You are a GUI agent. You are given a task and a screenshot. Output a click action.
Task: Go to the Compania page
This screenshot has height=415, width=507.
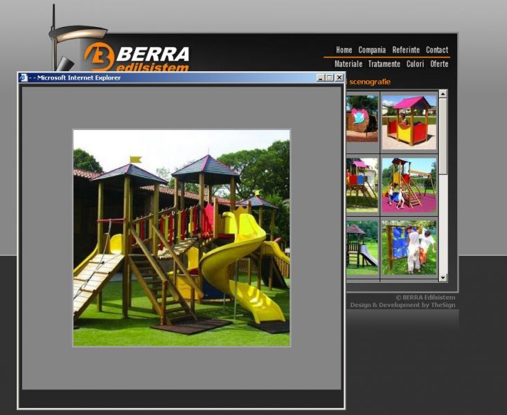pos(372,50)
